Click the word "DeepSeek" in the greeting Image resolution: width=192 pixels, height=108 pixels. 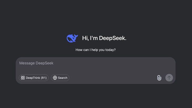pos(113,38)
